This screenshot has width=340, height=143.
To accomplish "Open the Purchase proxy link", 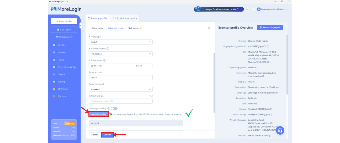I will point(64,37).
